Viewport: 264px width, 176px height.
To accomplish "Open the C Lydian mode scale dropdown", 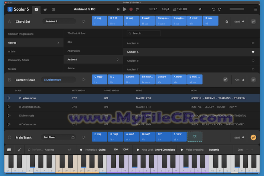I will (58, 80).
